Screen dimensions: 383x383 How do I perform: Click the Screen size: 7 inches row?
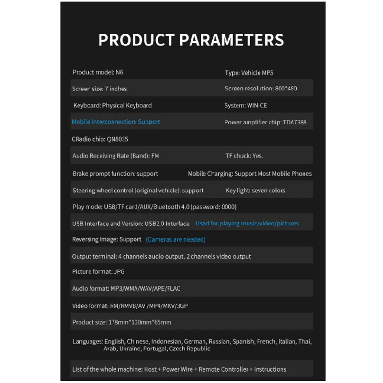100,89
